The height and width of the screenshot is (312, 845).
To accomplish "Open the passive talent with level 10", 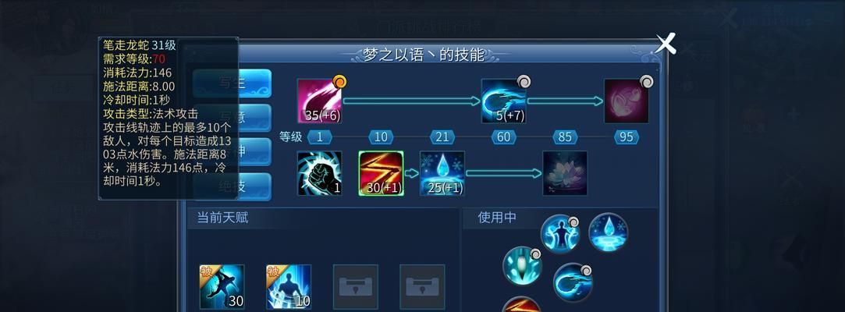I will click(x=289, y=287).
